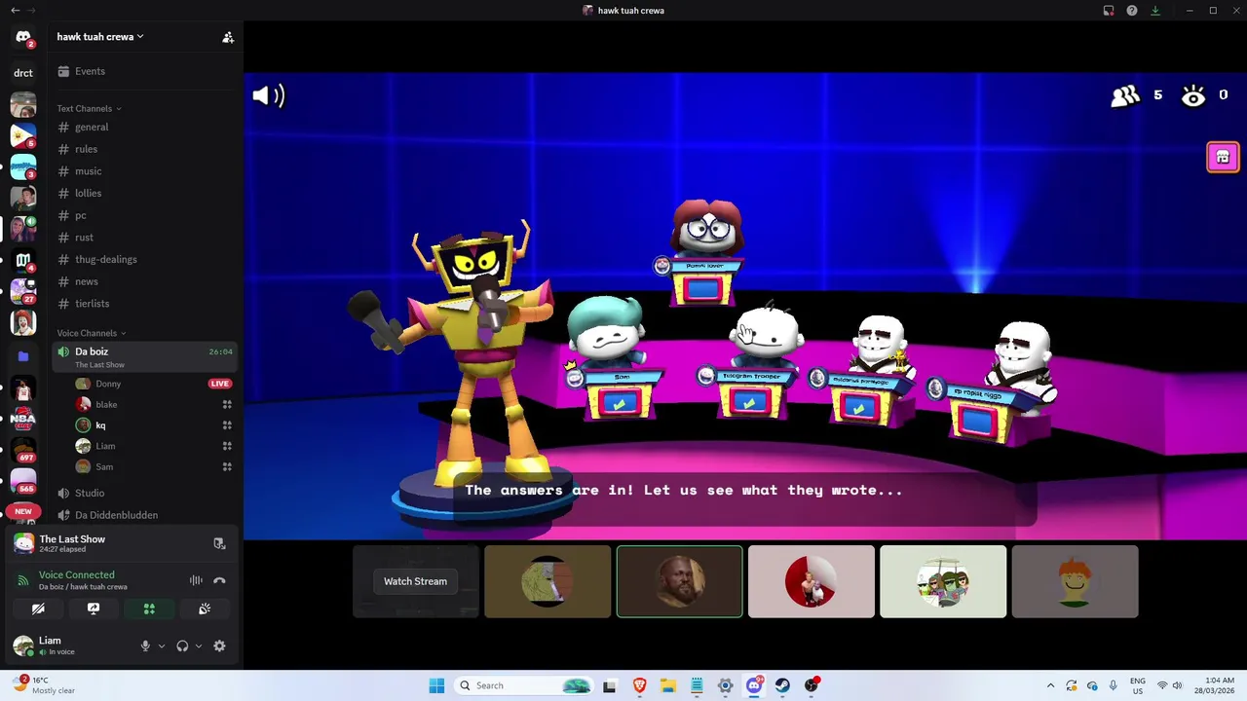
Task: Show hidden system tray icons
Action: pyautogui.click(x=1050, y=685)
